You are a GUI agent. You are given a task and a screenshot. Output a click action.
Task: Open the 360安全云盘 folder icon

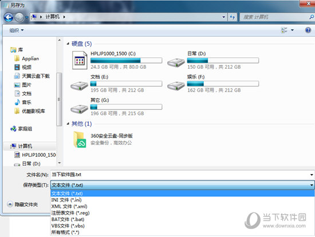click(80, 139)
